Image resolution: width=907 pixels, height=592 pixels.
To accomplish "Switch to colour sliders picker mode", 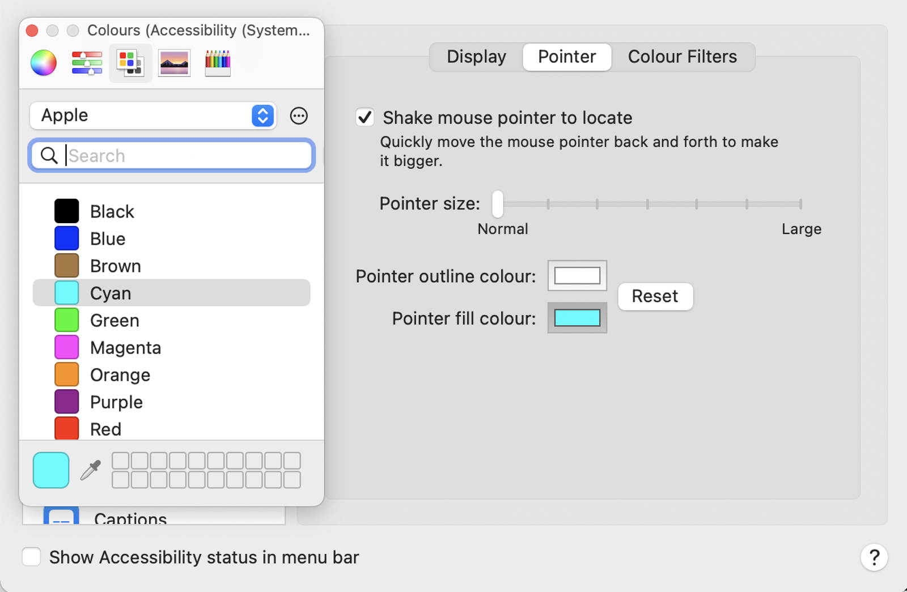I will pos(87,63).
